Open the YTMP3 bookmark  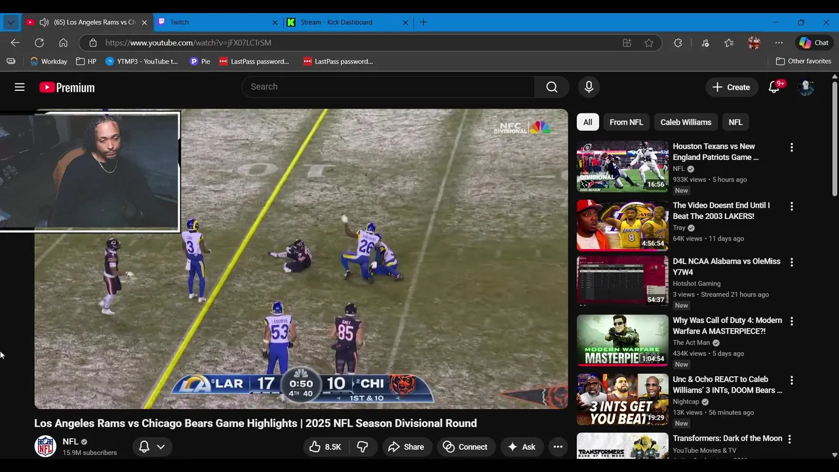pos(142,62)
